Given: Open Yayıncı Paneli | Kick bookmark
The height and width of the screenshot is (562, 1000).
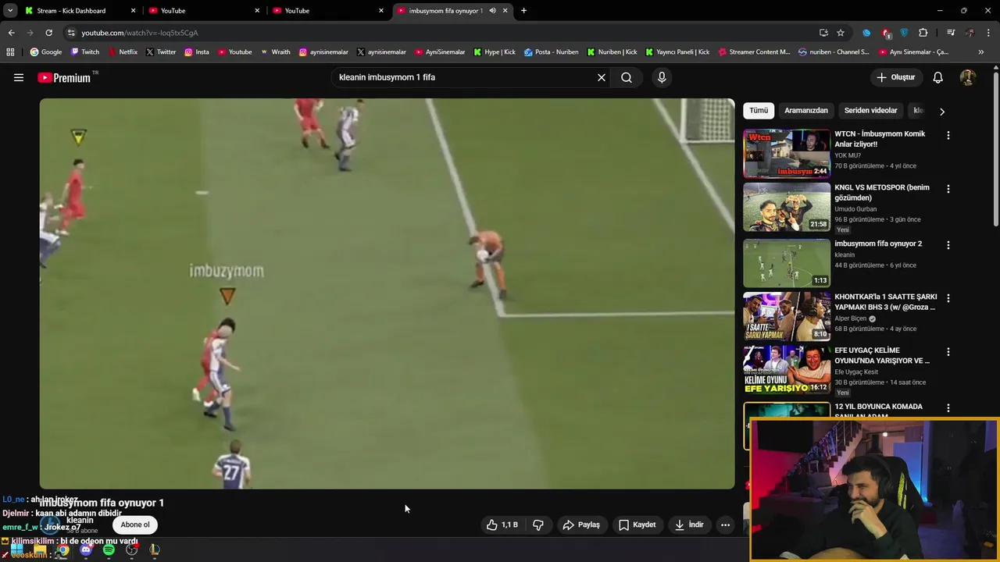Looking at the screenshot, I should coord(677,52).
